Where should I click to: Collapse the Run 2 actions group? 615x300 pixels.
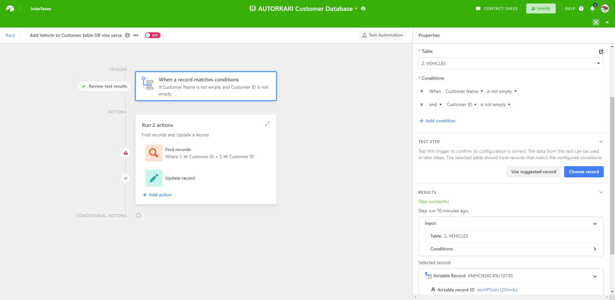(x=267, y=124)
